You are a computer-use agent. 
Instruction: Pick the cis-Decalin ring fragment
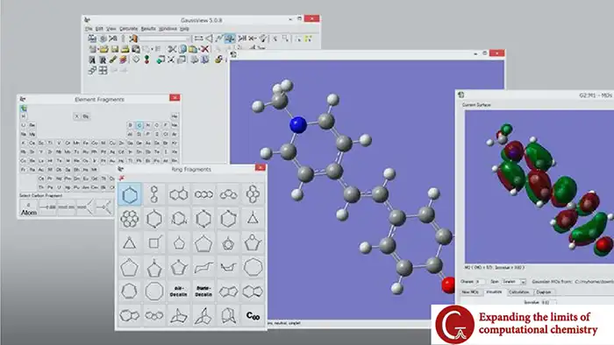(179, 291)
